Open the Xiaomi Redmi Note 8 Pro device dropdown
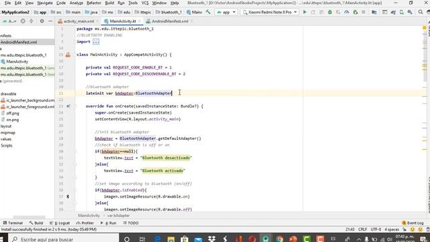Image resolution: width=430 pixels, height=242 pixels. point(269,12)
